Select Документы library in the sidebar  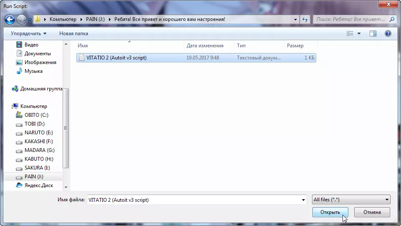(x=37, y=54)
